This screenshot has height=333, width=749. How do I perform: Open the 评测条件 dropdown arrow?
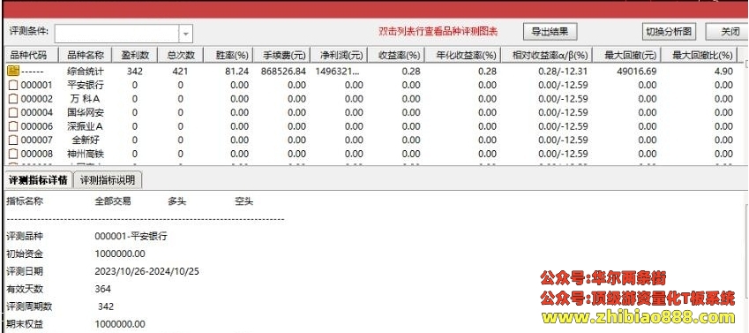(186, 34)
